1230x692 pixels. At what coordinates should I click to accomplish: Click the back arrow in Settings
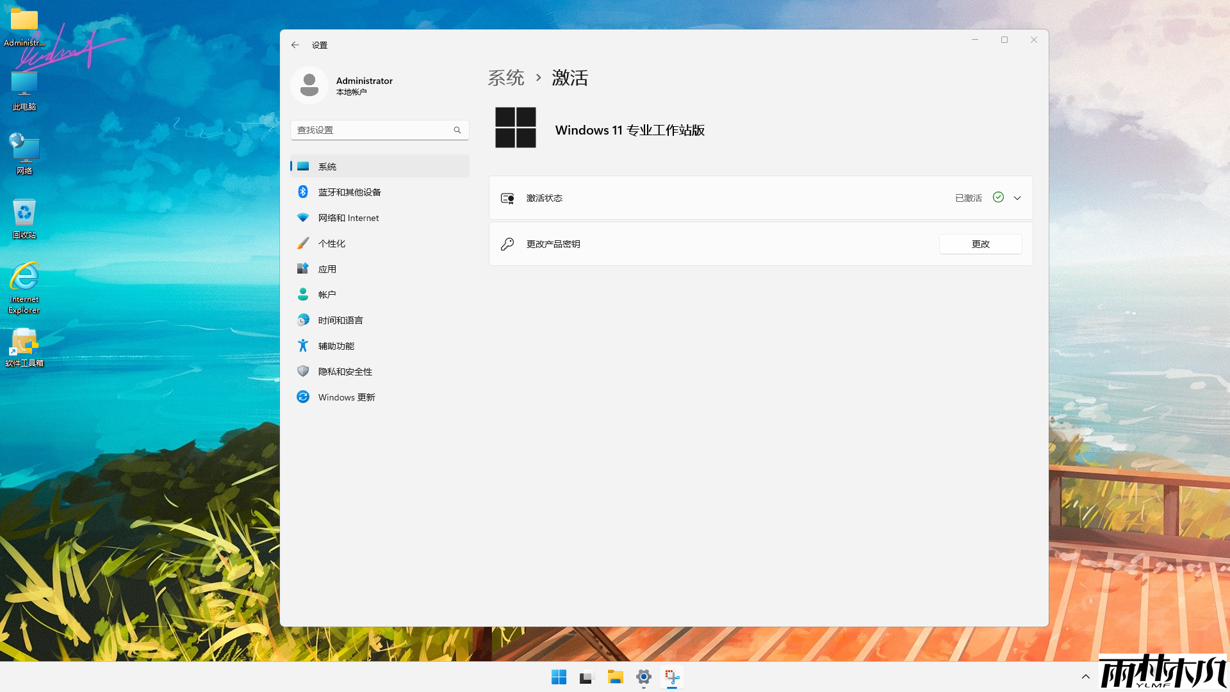coord(295,45)
